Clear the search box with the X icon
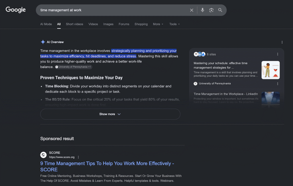 point(191,10)
